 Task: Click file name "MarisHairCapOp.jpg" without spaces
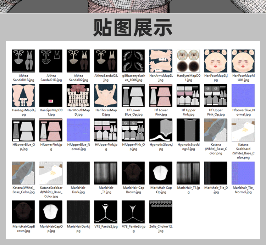coord(51,229)
